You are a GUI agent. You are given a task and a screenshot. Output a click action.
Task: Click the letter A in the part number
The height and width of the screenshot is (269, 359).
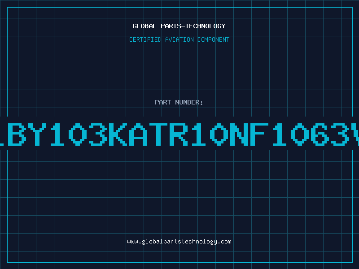138,134
